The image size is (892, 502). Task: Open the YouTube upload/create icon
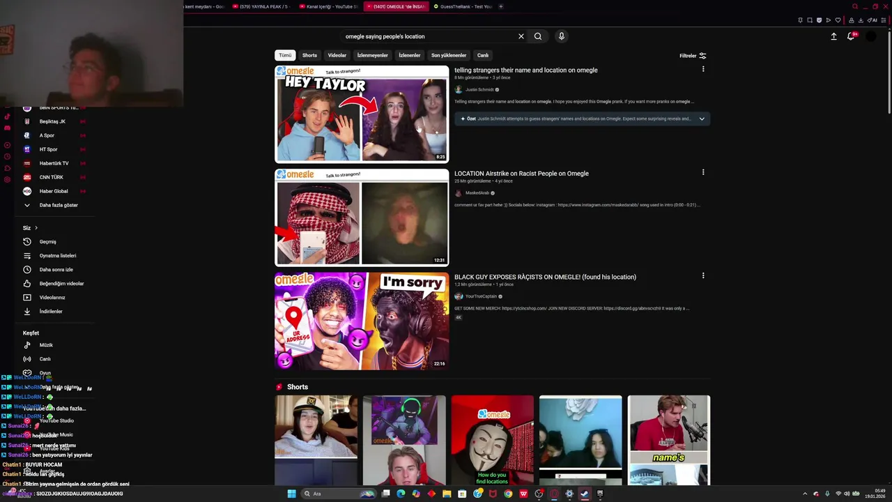point(833,36)
